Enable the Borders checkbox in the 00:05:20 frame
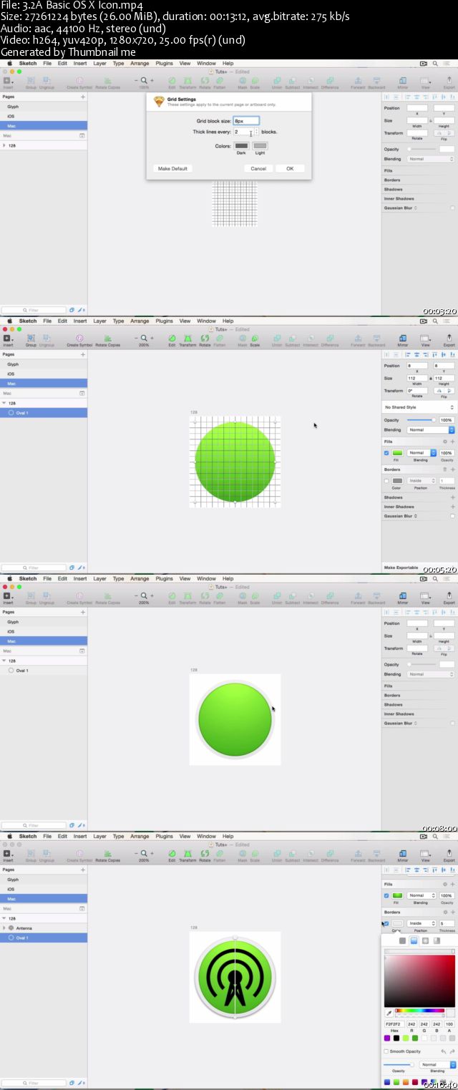The width and height of the screenshot is (458, 1090). tap(387, 481)
